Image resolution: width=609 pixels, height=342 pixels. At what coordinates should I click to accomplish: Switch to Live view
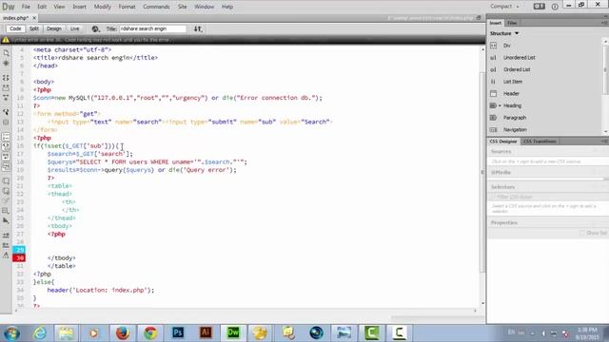(x=74, y=28)
